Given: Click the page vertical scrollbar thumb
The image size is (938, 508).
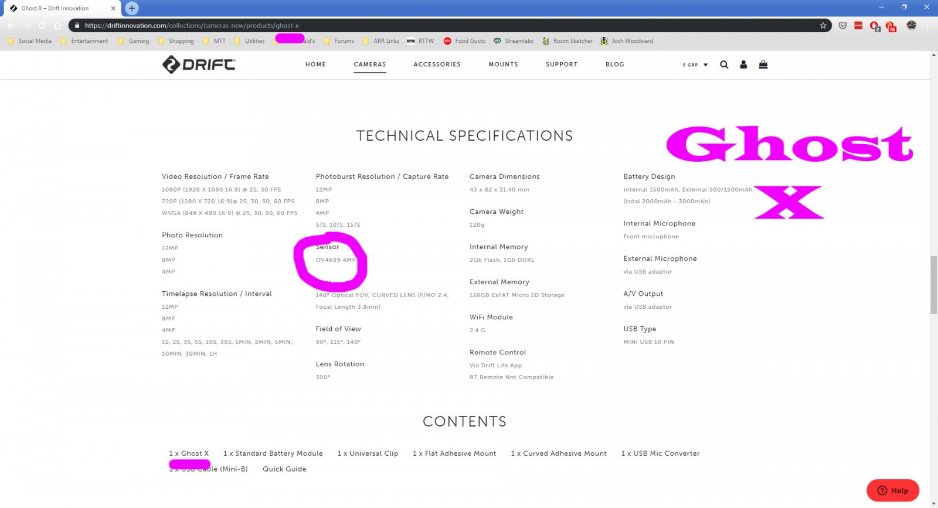Looking at the screenshot, I should (934, 285).
